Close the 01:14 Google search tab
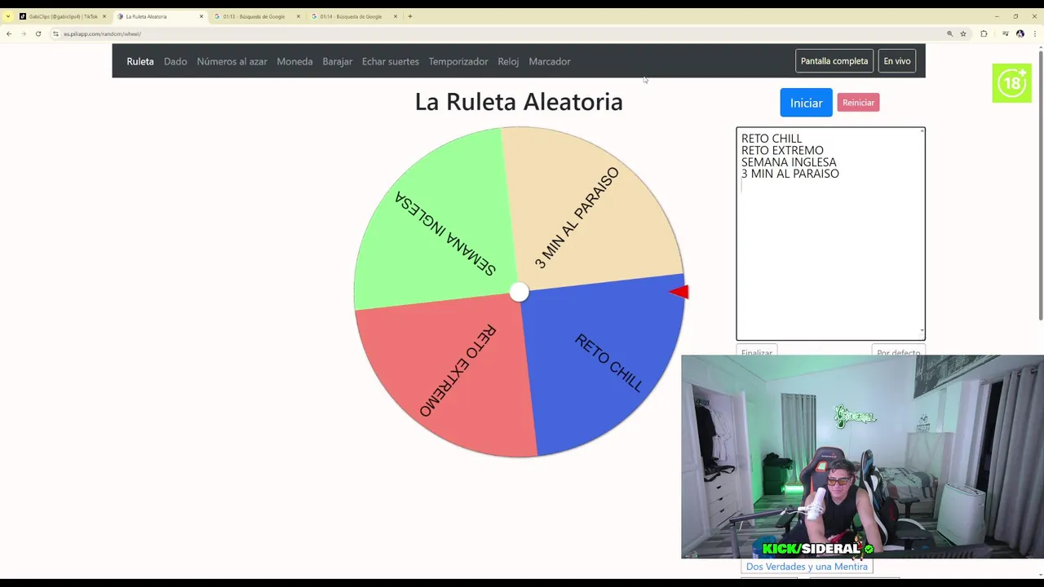1044x587 pixels. (x=396, y=16)
